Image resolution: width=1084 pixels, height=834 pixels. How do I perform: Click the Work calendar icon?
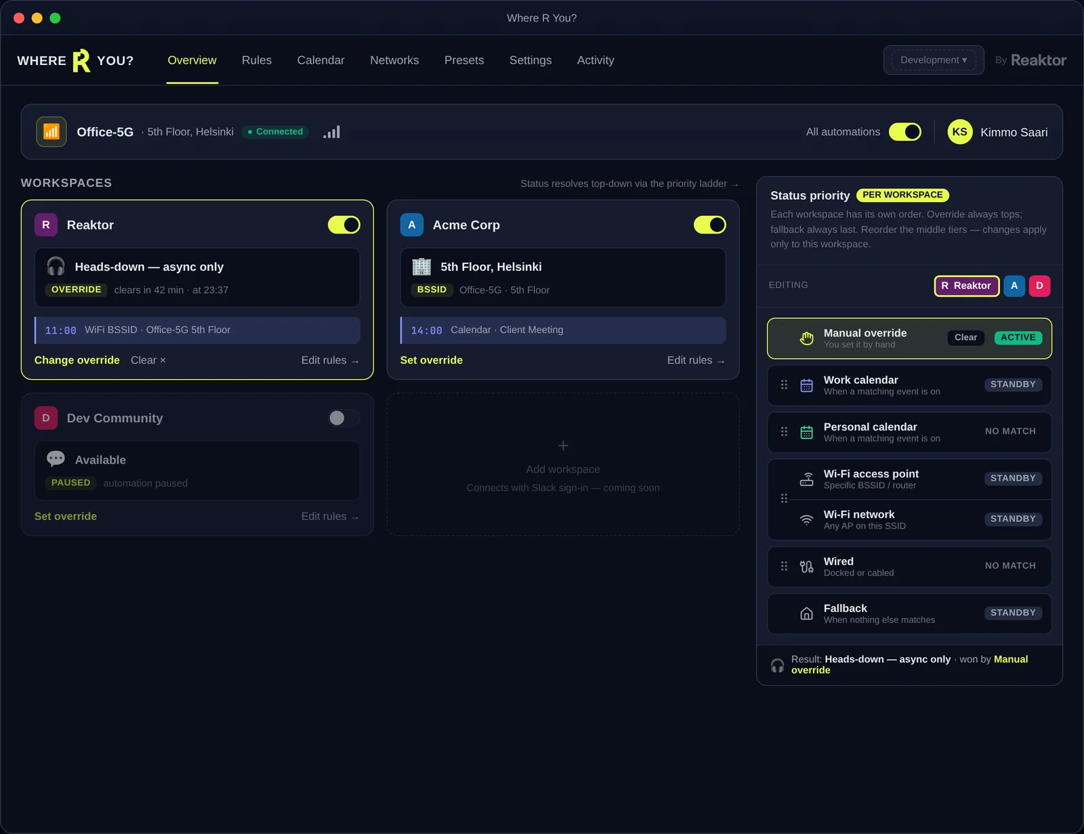[x=806, y=386]
